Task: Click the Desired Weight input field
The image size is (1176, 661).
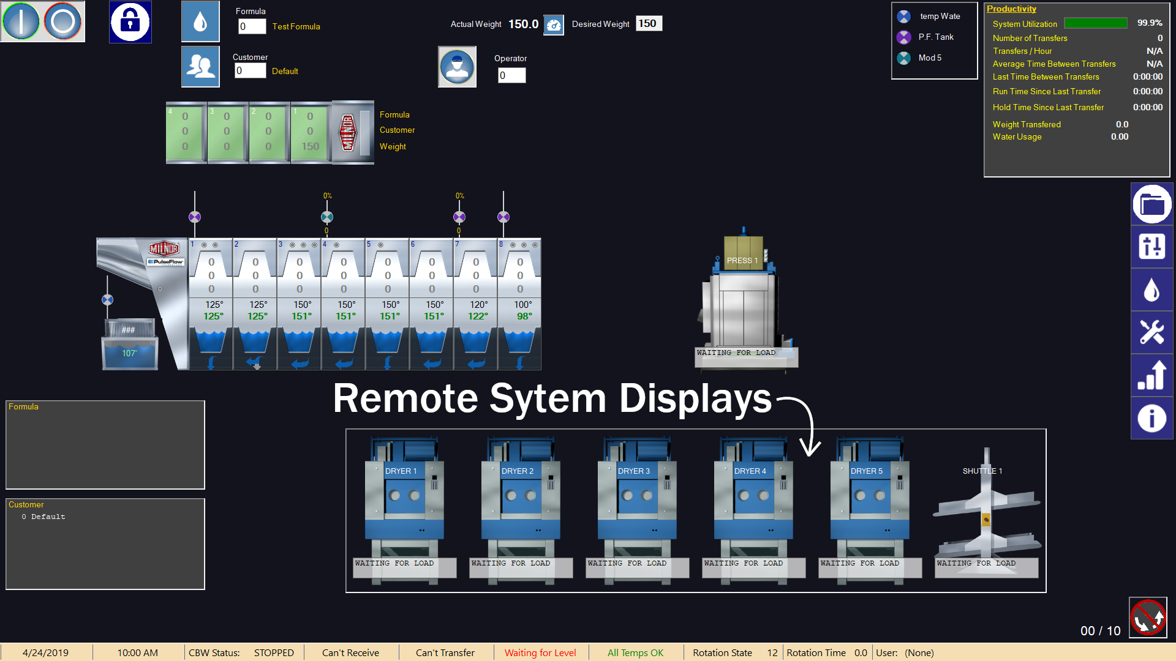Action: (649, 23)
